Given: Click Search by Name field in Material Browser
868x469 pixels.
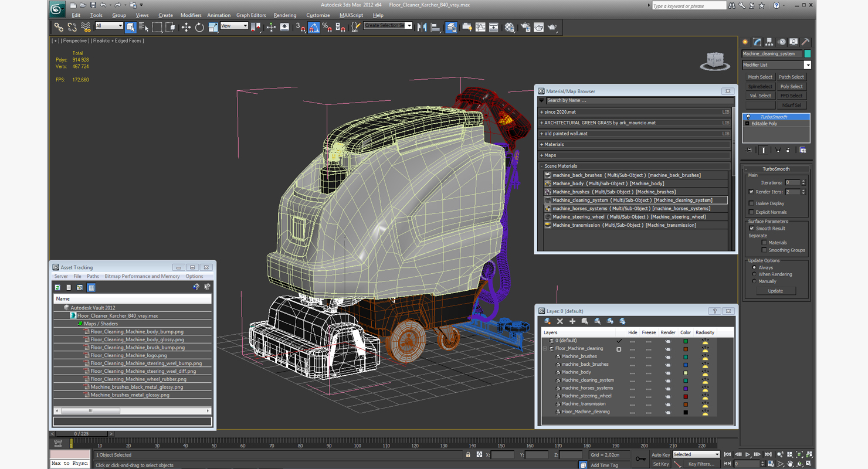Looking at the screenshot, I should pyautogui.click(x=639, y=101).
